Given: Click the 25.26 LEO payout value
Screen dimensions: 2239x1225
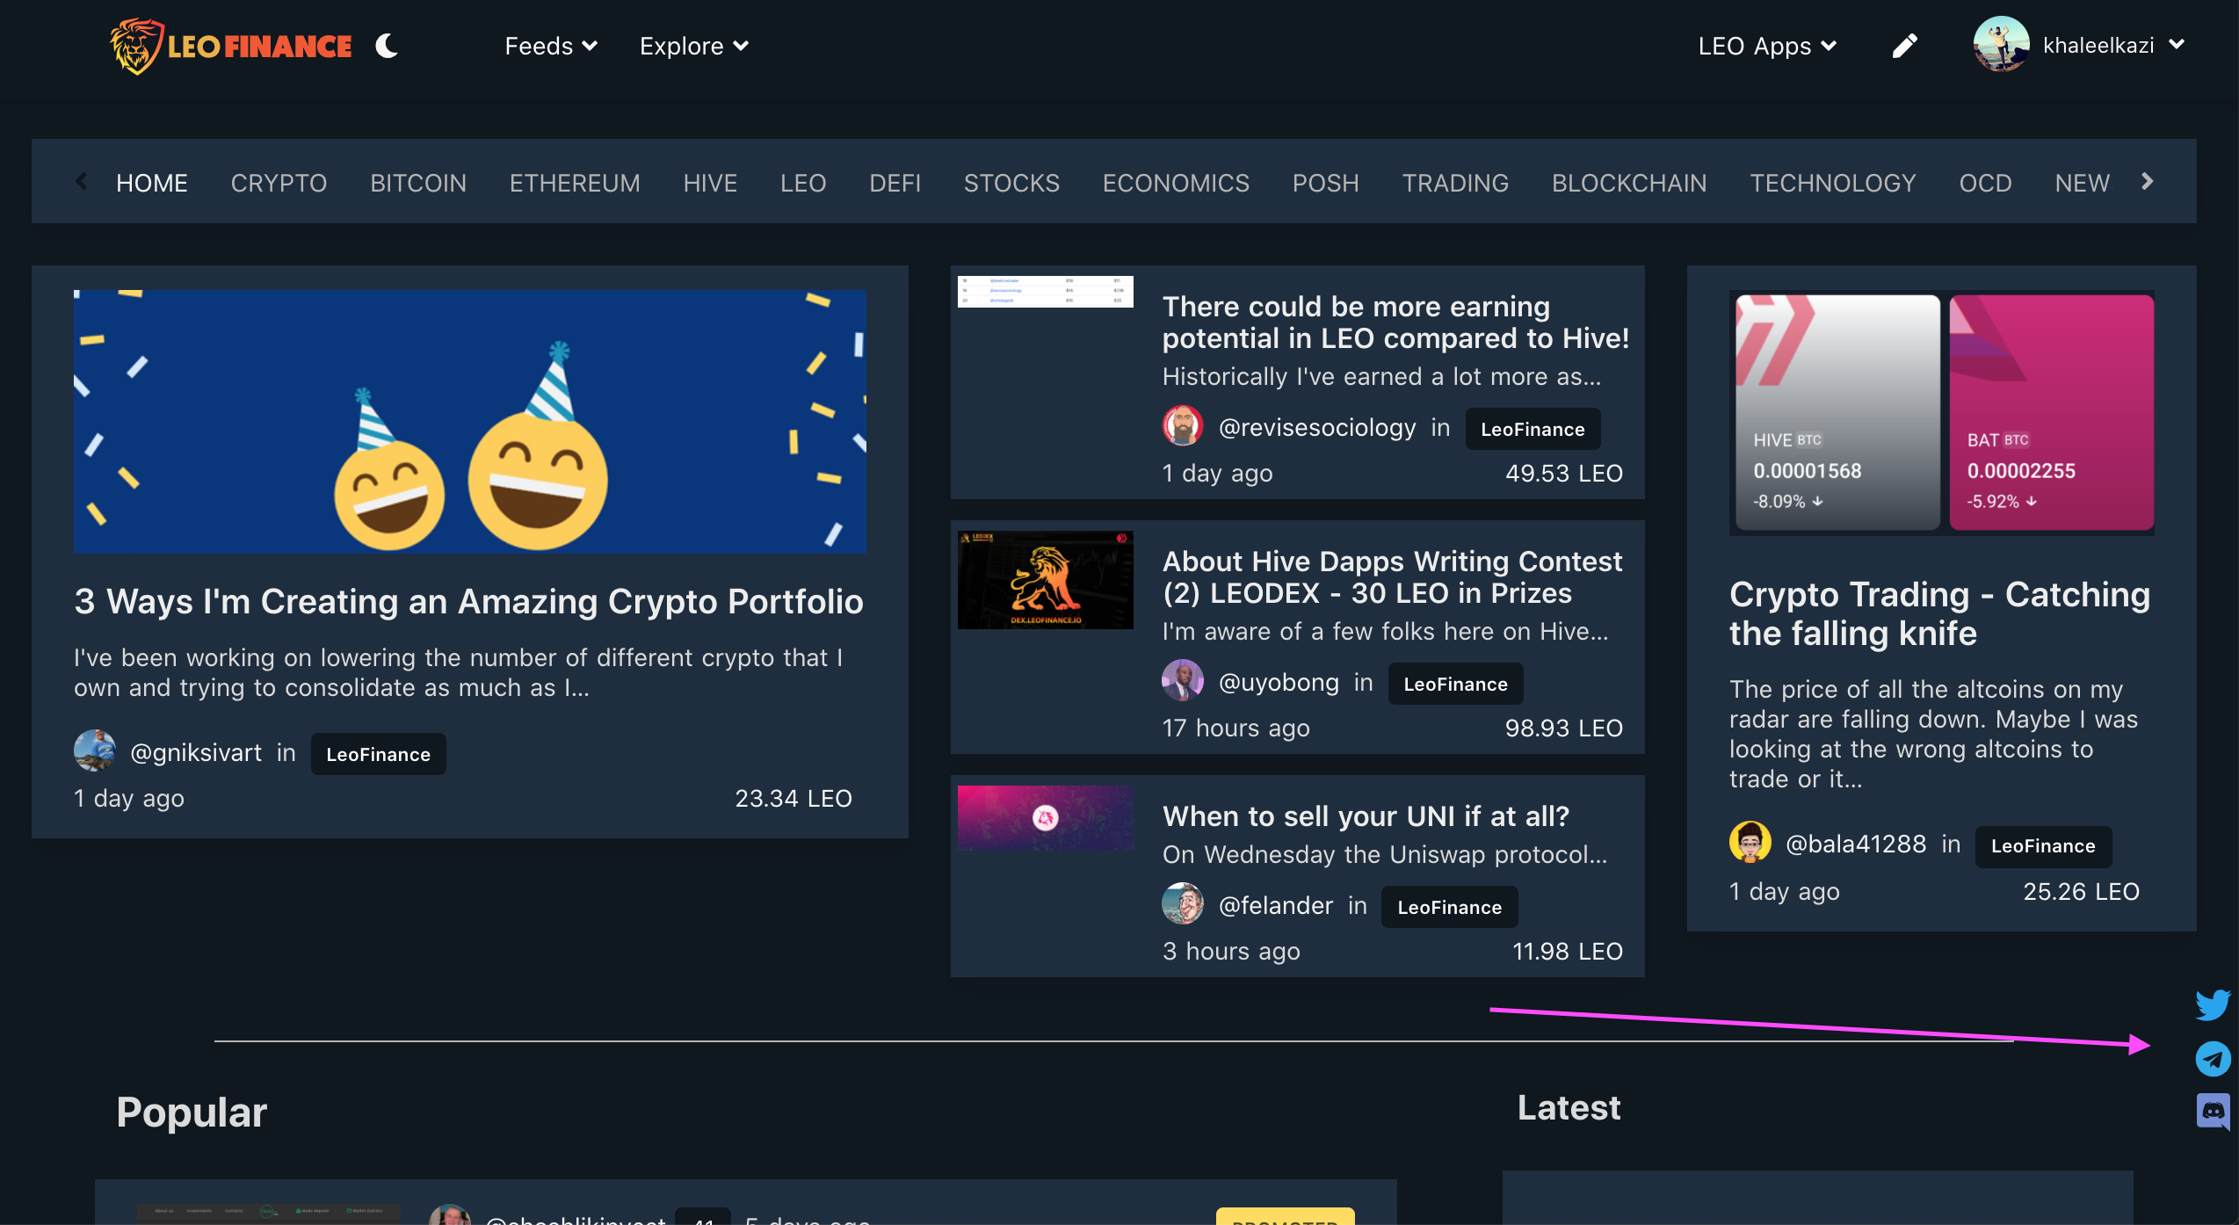Looking at the screenshot, I should pos(2082,891).
